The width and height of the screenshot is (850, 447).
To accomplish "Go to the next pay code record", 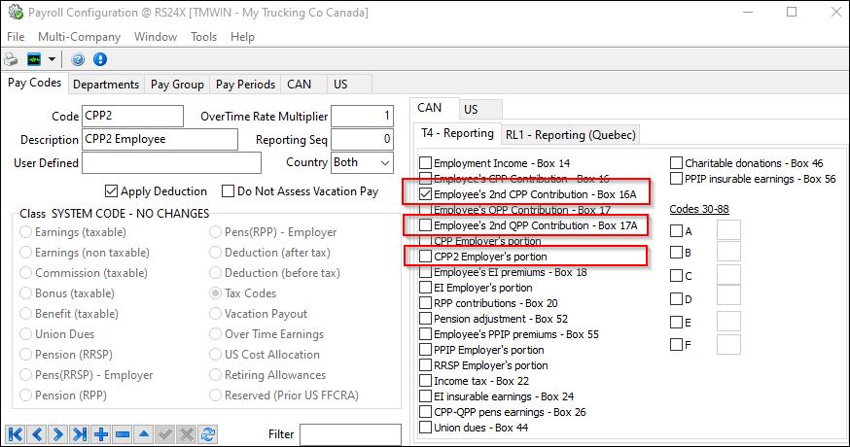I will 58,434.
